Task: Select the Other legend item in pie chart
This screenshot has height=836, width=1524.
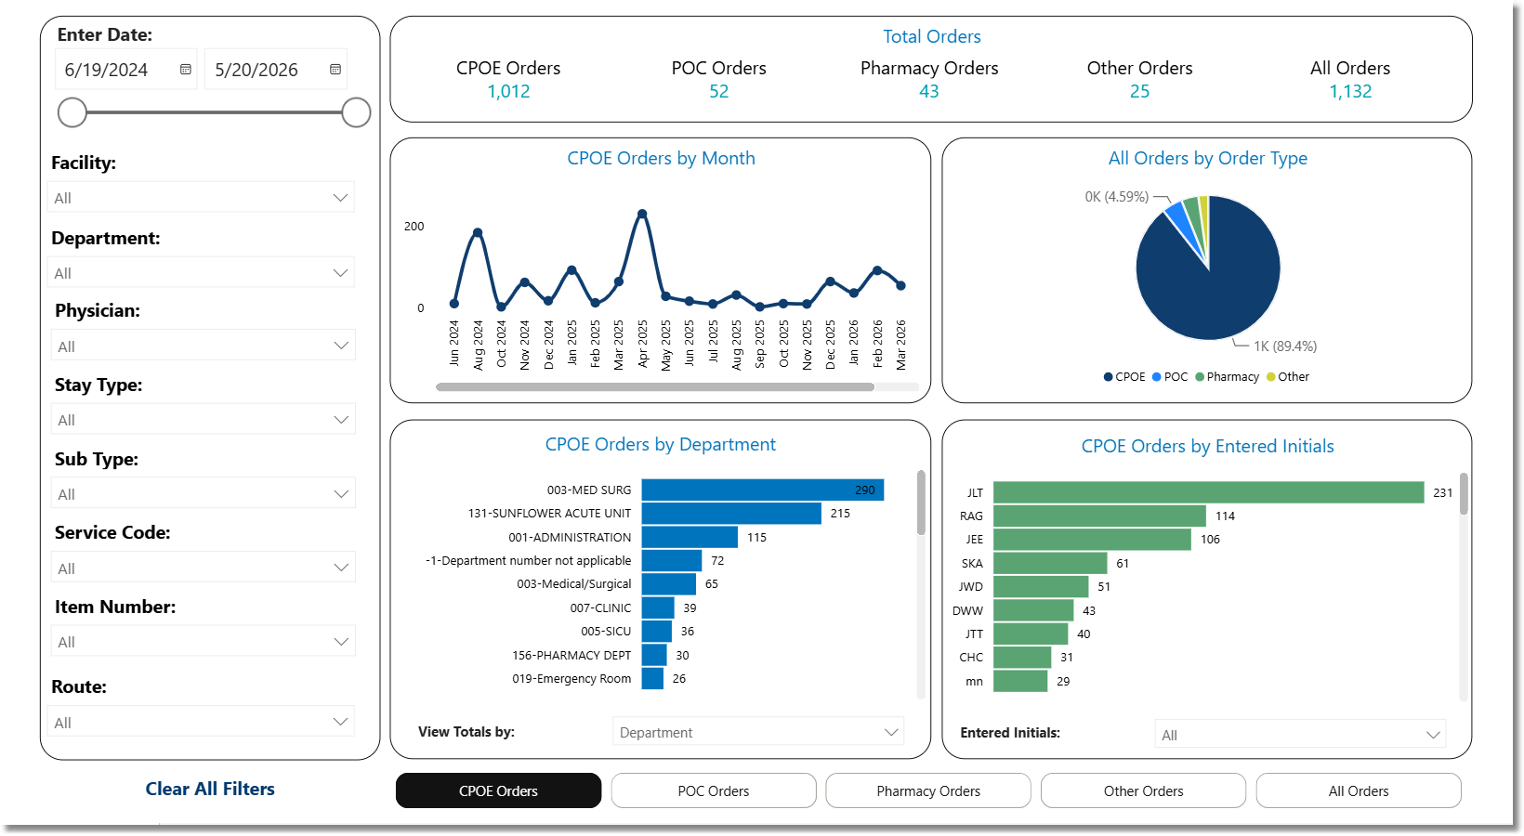Action: pyautogui.click(x=1288, y=376)
